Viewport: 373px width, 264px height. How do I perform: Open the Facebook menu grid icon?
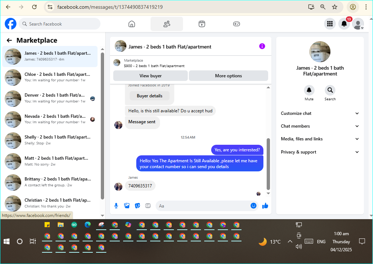[330, 24]
